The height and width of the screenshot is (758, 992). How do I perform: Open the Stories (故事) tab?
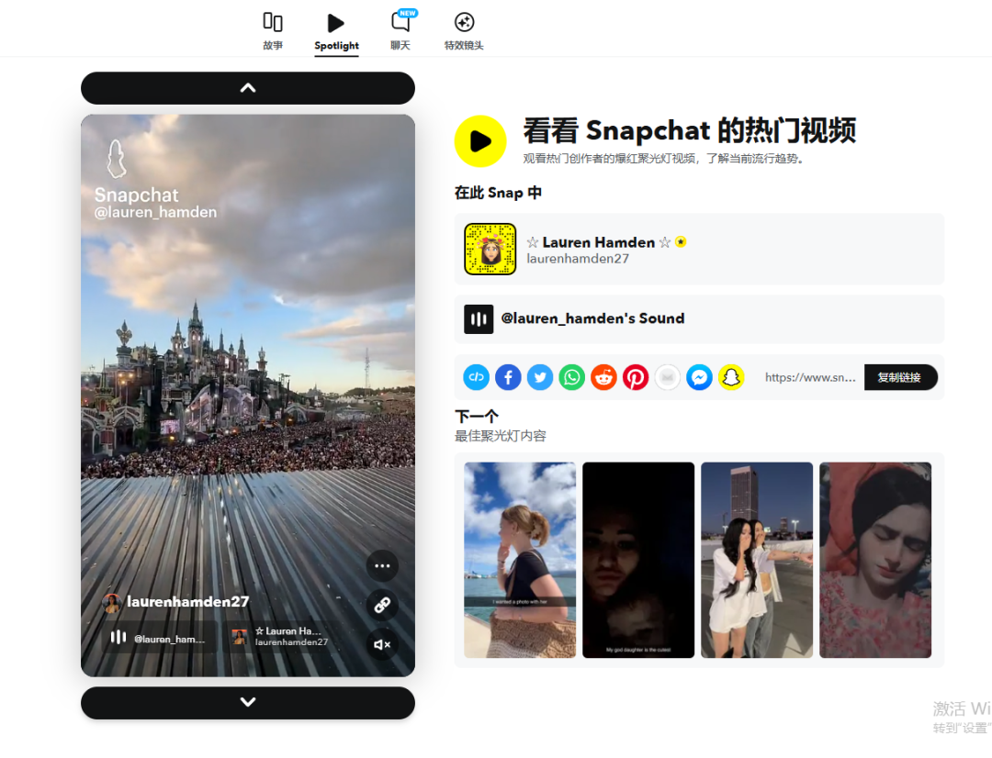[x=273, y=31]
